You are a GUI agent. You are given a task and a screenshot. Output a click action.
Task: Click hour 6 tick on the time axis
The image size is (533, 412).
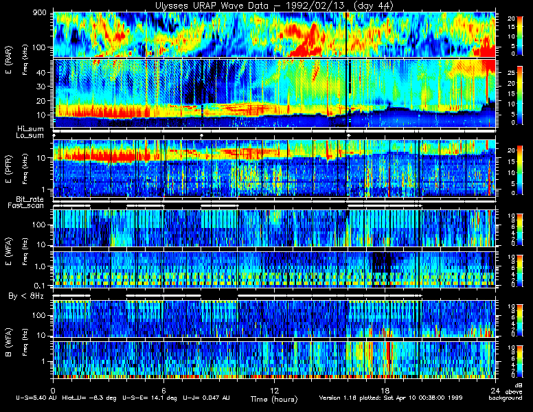coord(163,390)
